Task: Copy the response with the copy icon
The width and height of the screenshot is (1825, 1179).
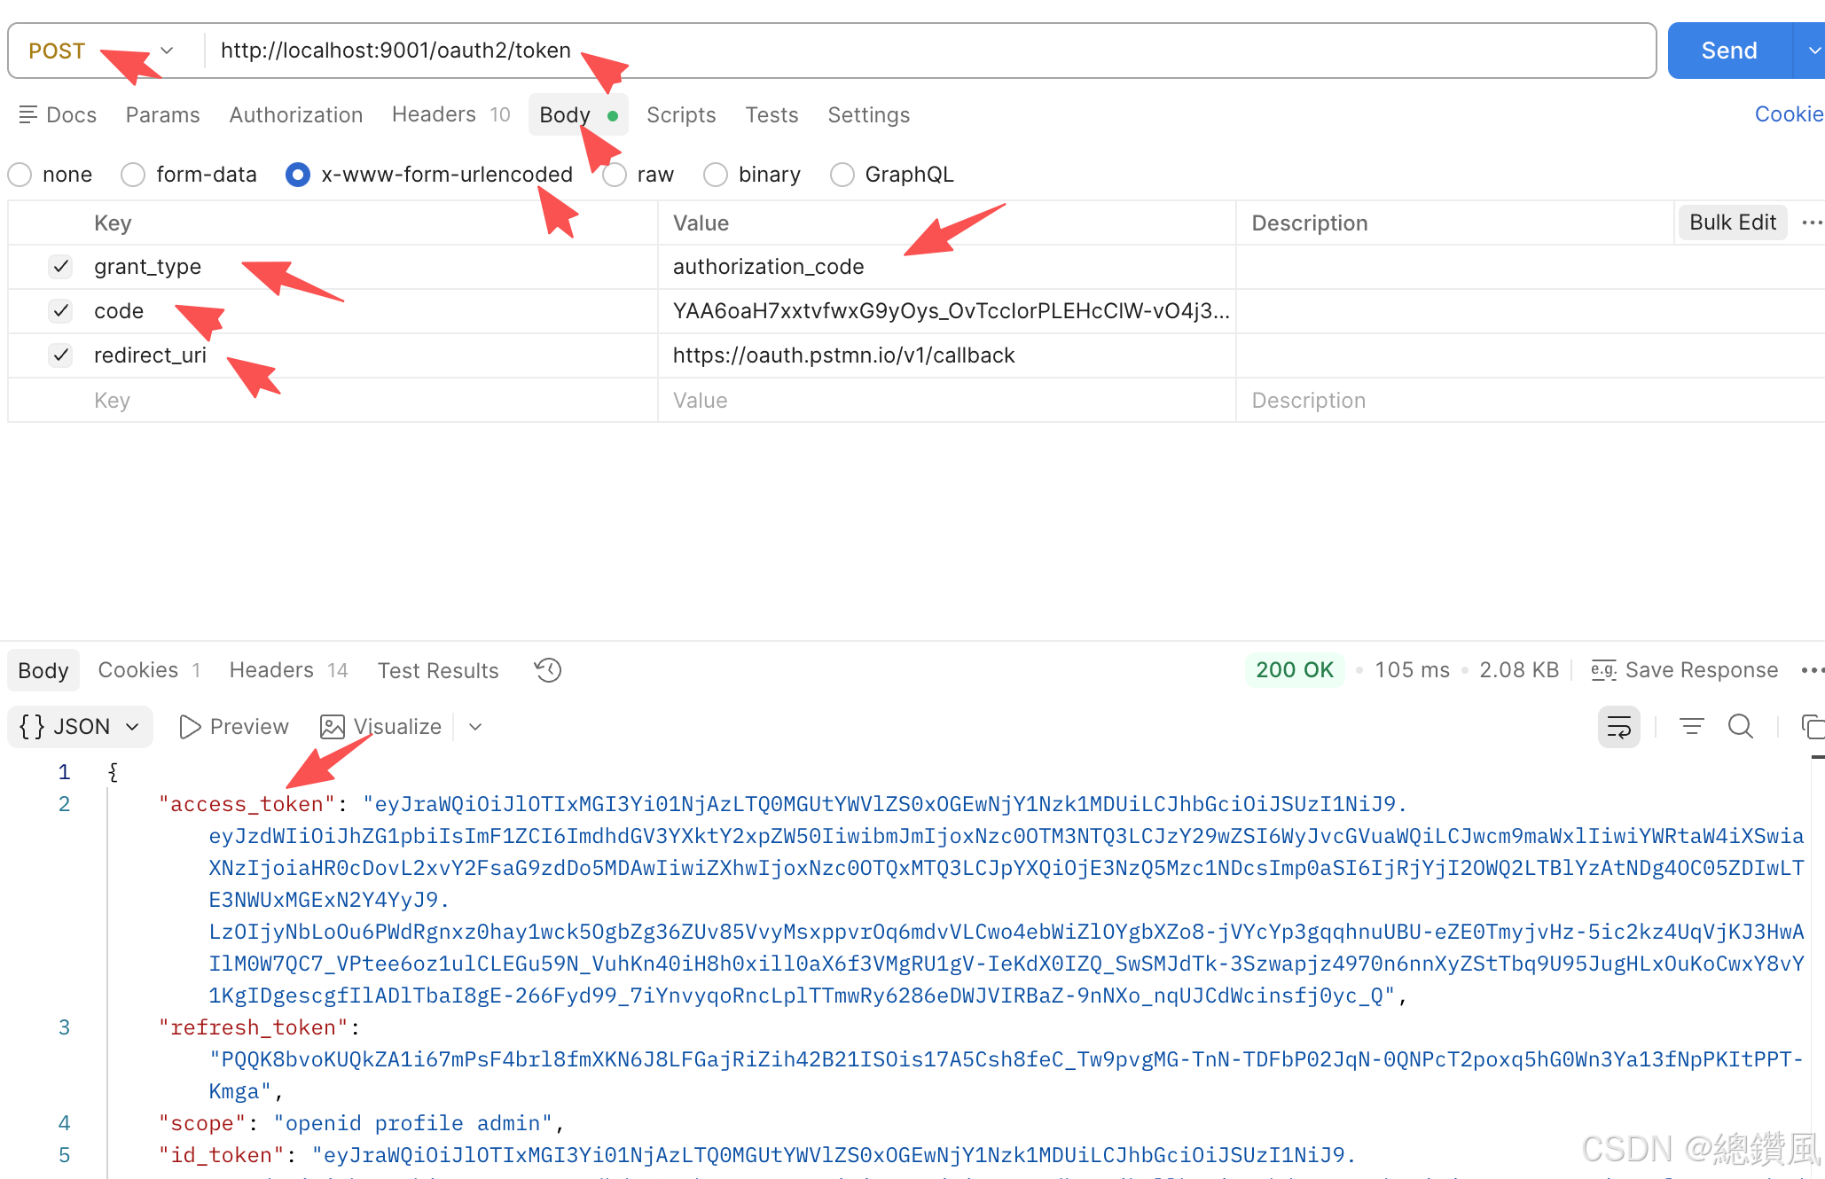Action: pos(1812,727)
